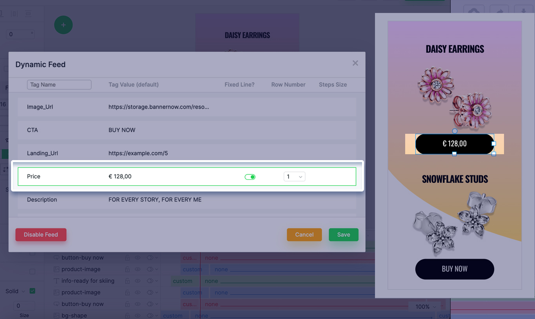The width and height of the screenshot is (535, 319).
Task: Select the CTA tag row
Action: click(x=187, y=130)
